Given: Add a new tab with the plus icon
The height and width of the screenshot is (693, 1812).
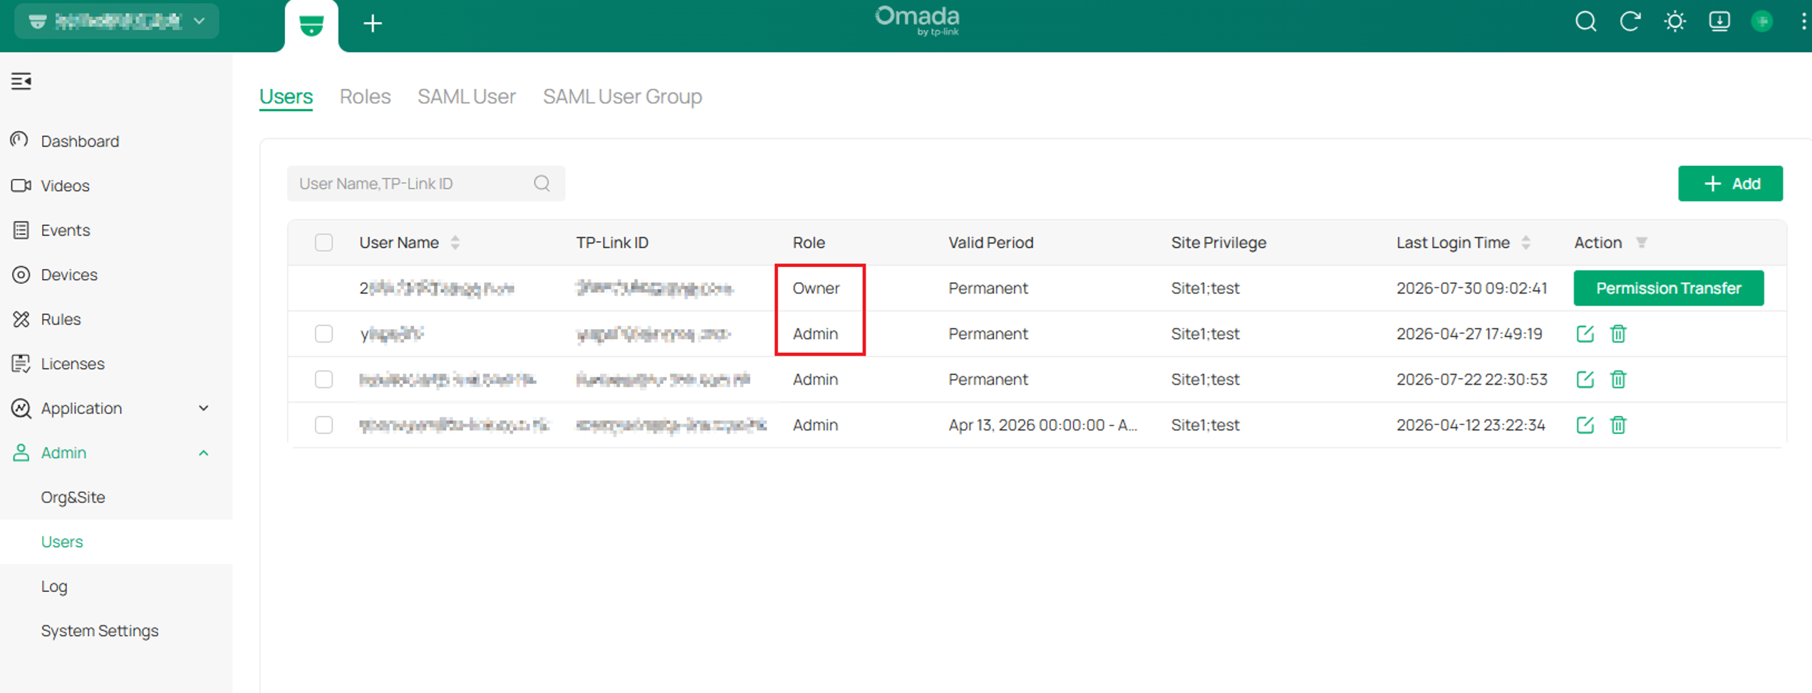Looking at the screenshot, I should tap(372, 24).
